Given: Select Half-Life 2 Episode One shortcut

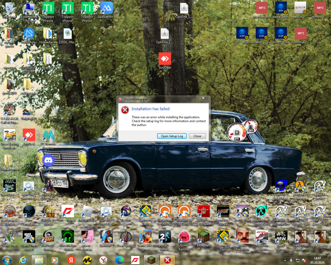Looking at the screenshot, I should [x=281, y=215].
